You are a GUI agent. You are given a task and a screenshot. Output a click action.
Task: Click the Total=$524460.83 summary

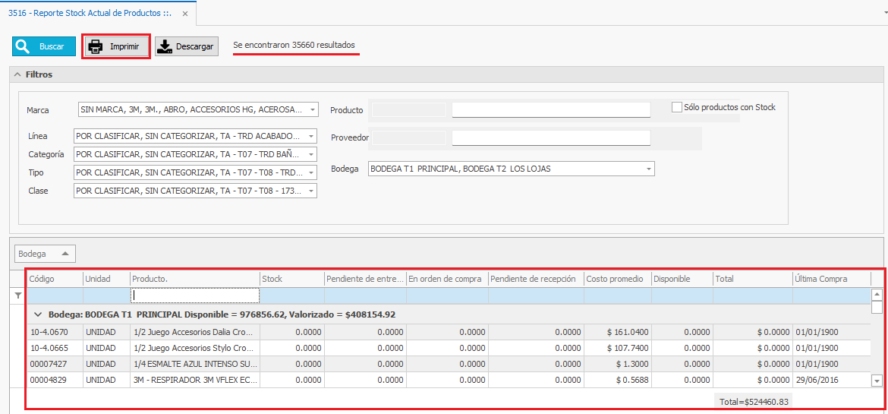click(x=753, y=402)
